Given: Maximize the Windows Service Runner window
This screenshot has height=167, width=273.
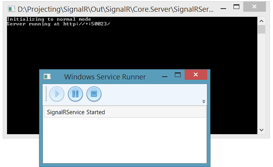Looking at the screenshot, I should click(x=178, y=75).
